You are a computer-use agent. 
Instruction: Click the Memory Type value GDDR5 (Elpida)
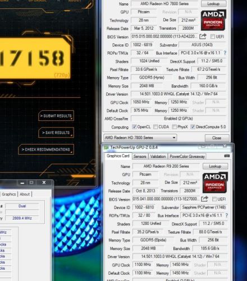(x=153, y=240)
